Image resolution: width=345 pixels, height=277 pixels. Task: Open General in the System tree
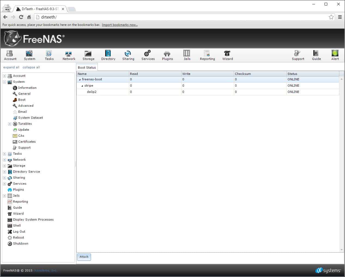[22, 94]
